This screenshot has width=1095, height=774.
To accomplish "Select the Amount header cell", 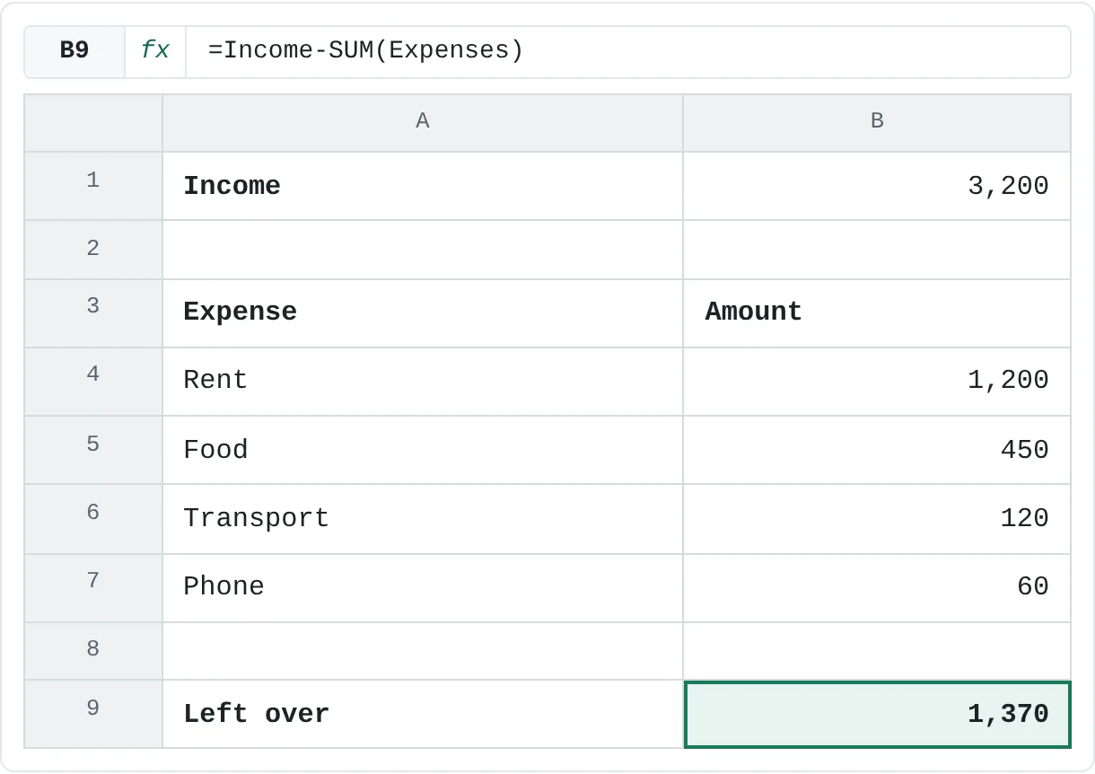I will (877, 313).
